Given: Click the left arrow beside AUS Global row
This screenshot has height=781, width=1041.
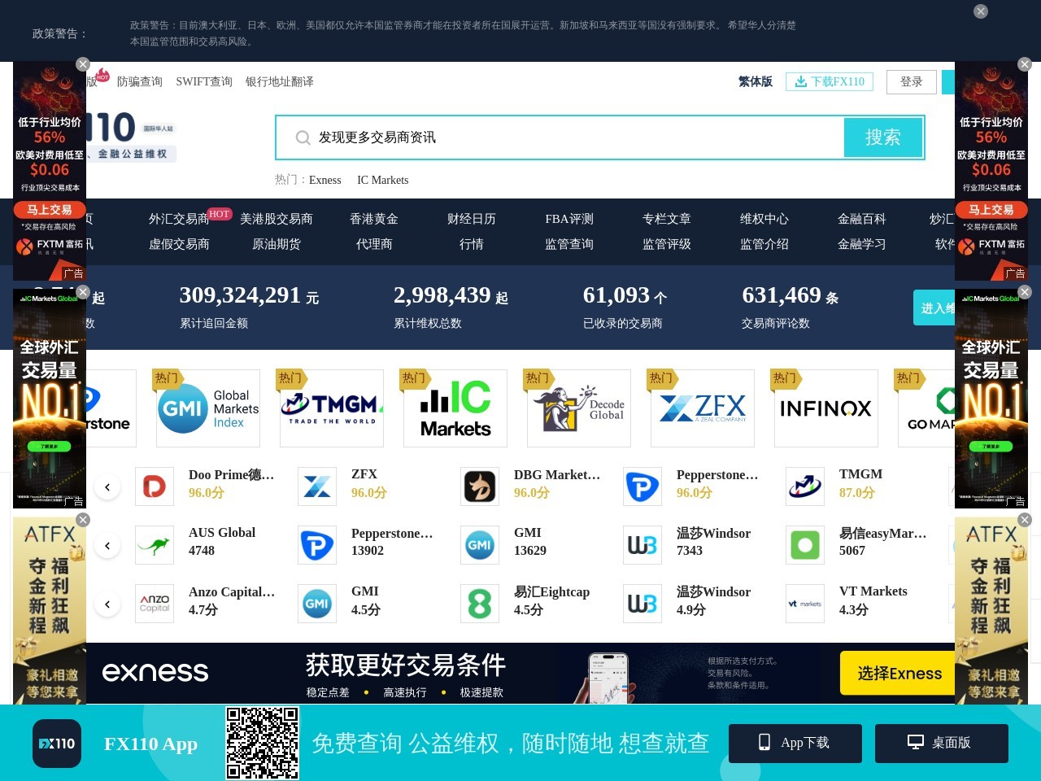Looking at the screenshot, I should pyautogui.click(x=107, y=545).
